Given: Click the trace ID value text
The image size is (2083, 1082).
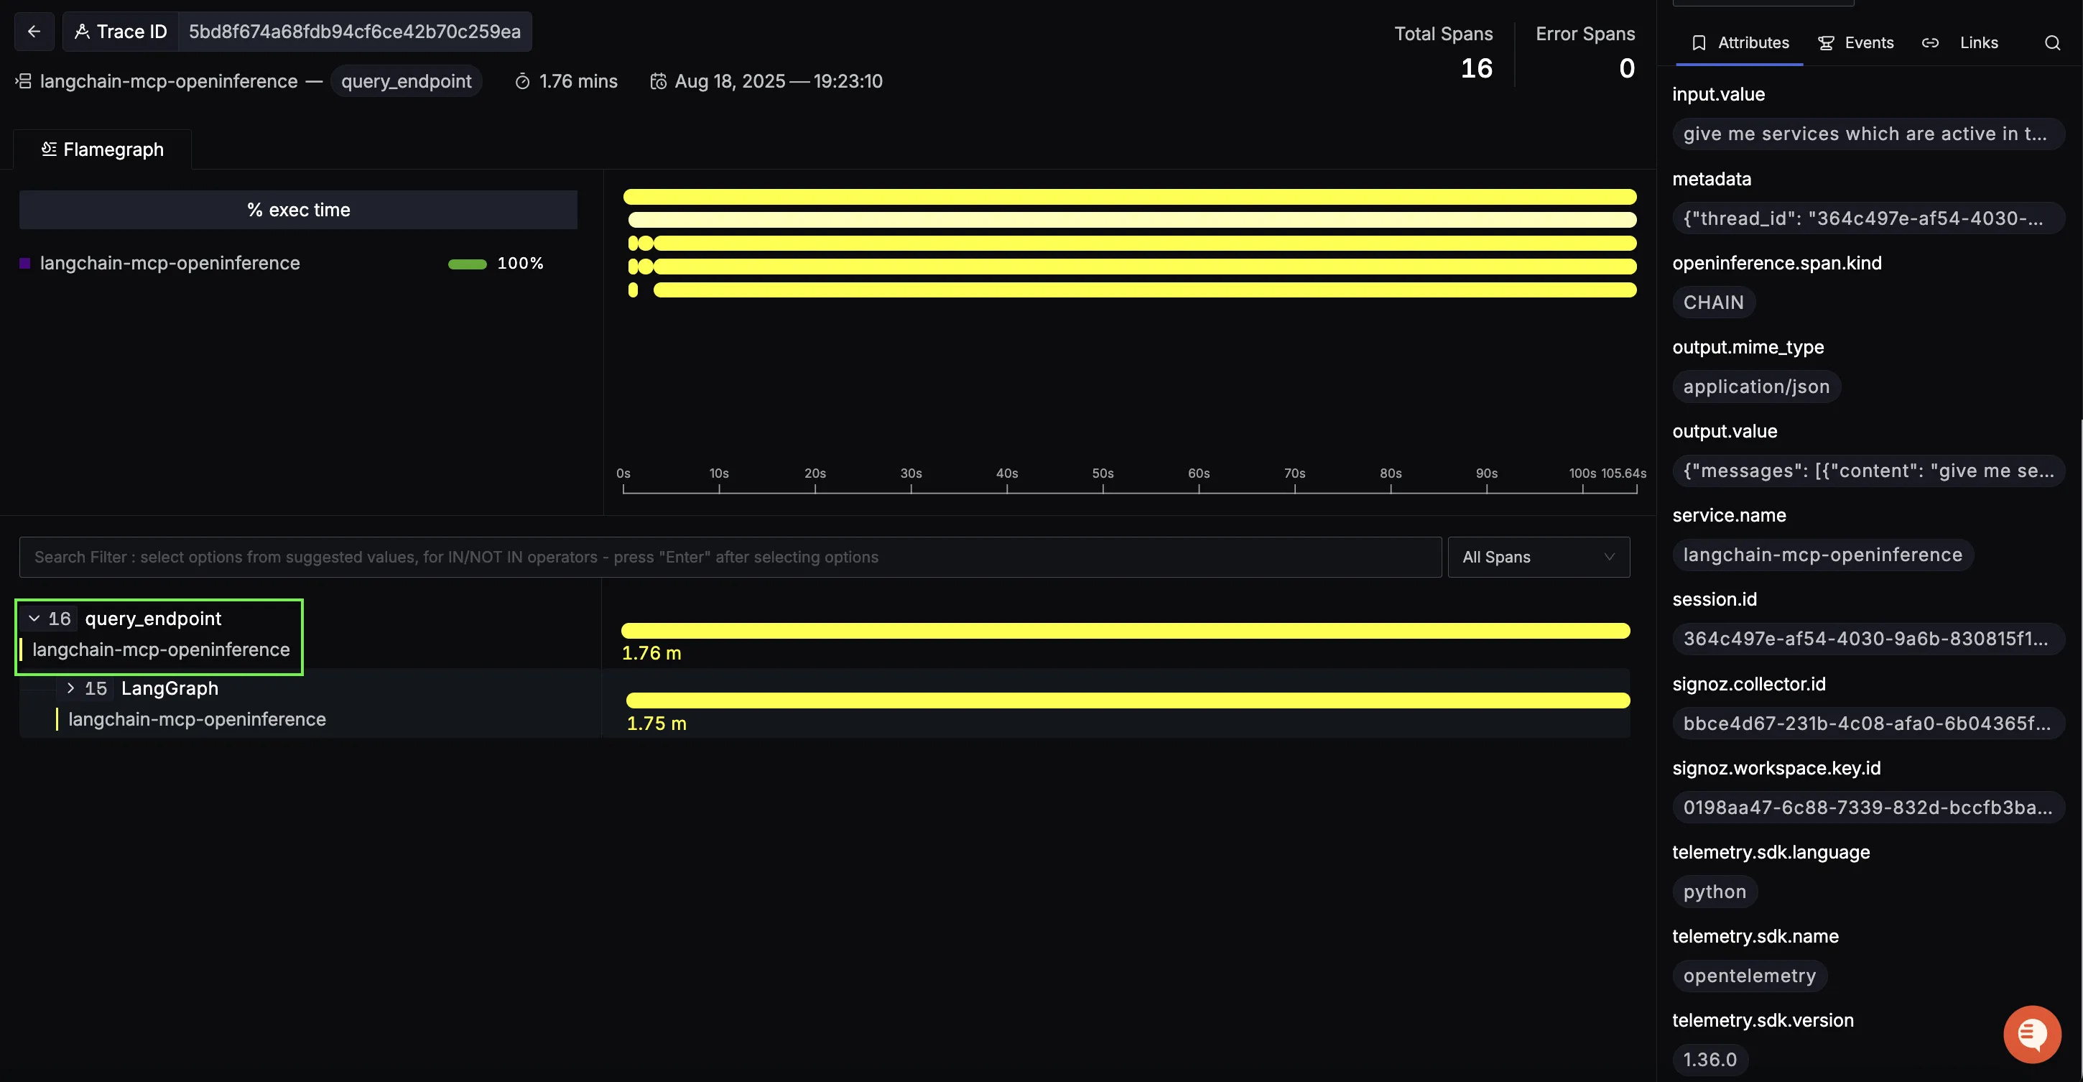Looking at the screenshot, I should [354, 32].
